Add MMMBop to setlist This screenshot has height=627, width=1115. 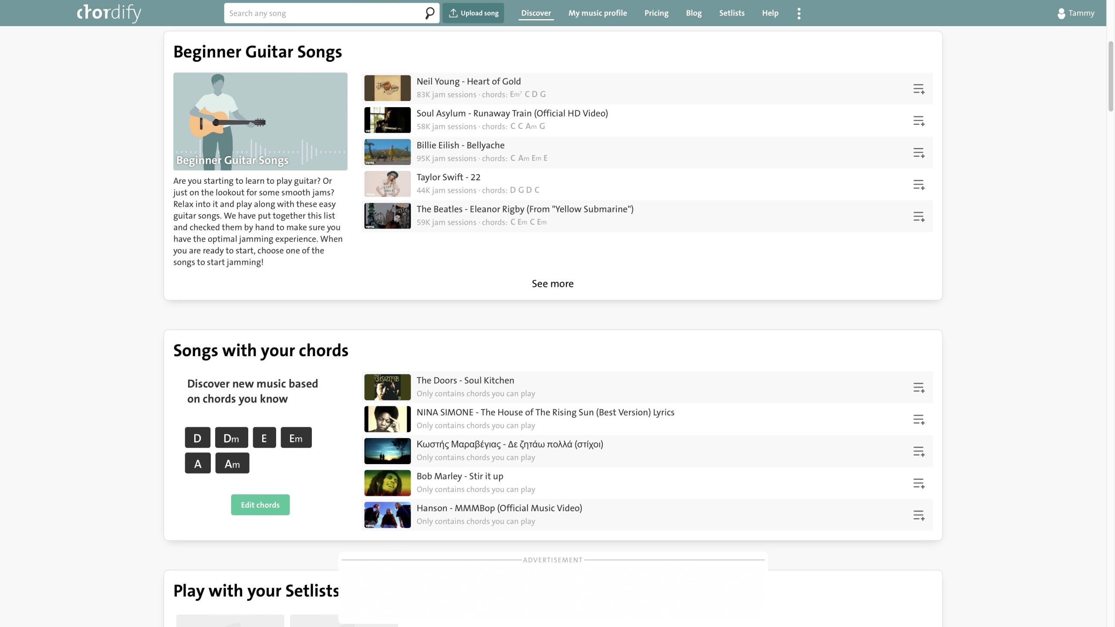(x=919, y=515)
